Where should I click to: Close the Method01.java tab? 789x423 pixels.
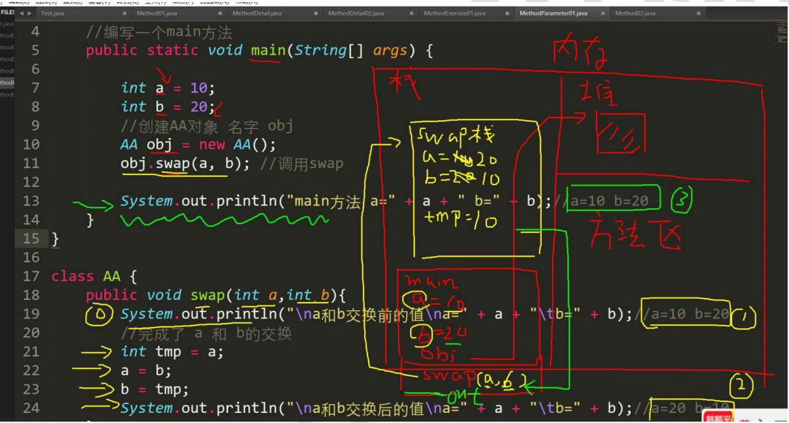click(x=220, y=12)
